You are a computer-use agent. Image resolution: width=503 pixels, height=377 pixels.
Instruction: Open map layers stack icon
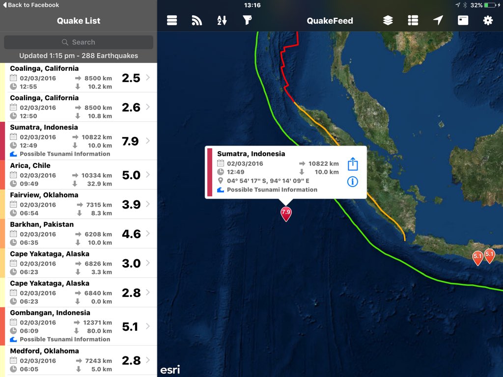point(388,21)
